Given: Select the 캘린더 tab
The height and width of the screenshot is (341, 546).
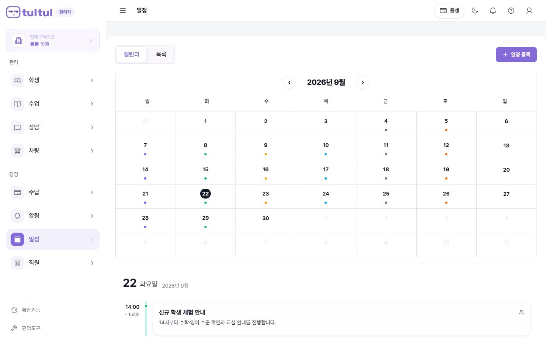Looking at the screenshot, I should pyautogui.click(x=132, y=55).
